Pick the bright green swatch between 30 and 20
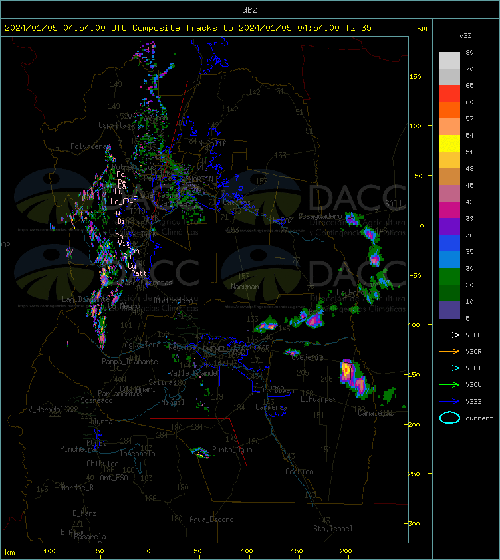 449,277
